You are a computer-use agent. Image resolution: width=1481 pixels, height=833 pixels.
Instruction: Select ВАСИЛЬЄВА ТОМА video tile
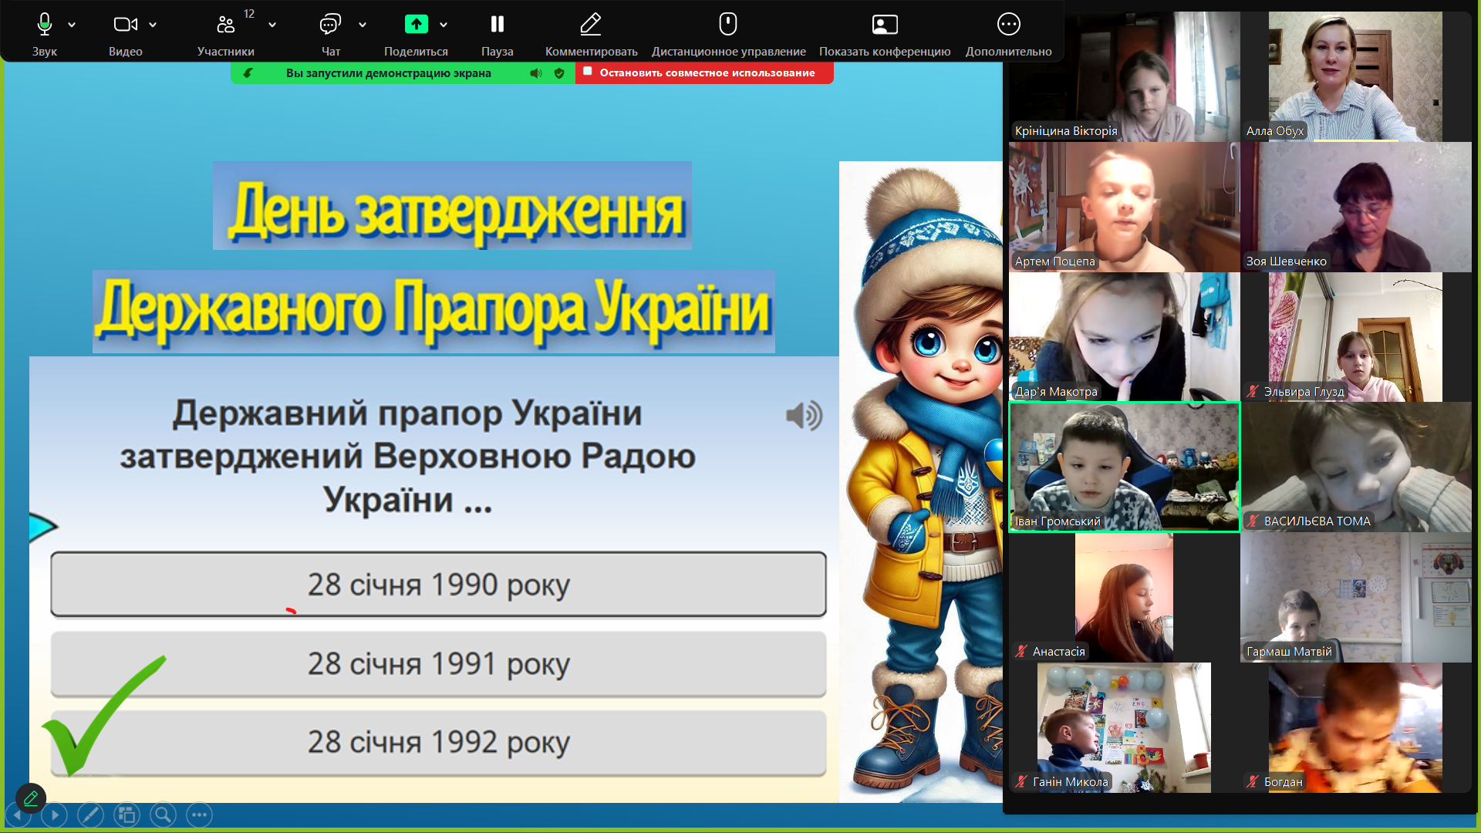click(1355, 467)
